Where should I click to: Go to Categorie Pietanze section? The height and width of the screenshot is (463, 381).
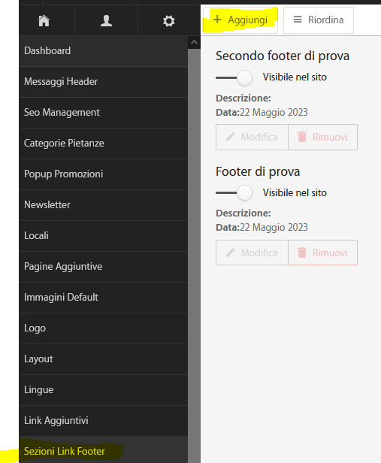click(103, 144)
